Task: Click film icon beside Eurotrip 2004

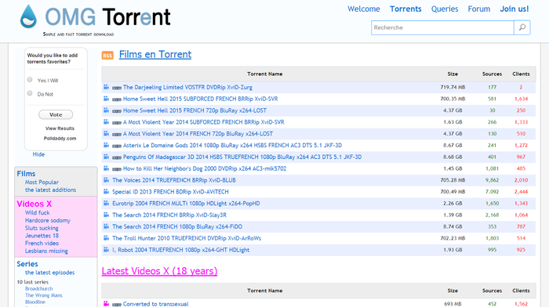Action: point(106,203)
